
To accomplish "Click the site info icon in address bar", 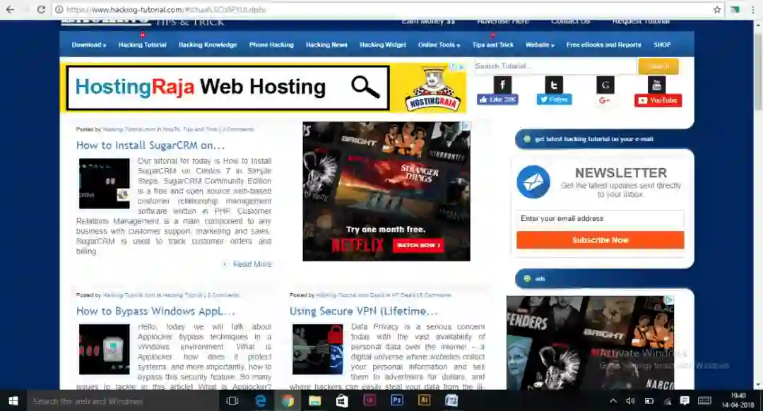I will tap(59, 9).
